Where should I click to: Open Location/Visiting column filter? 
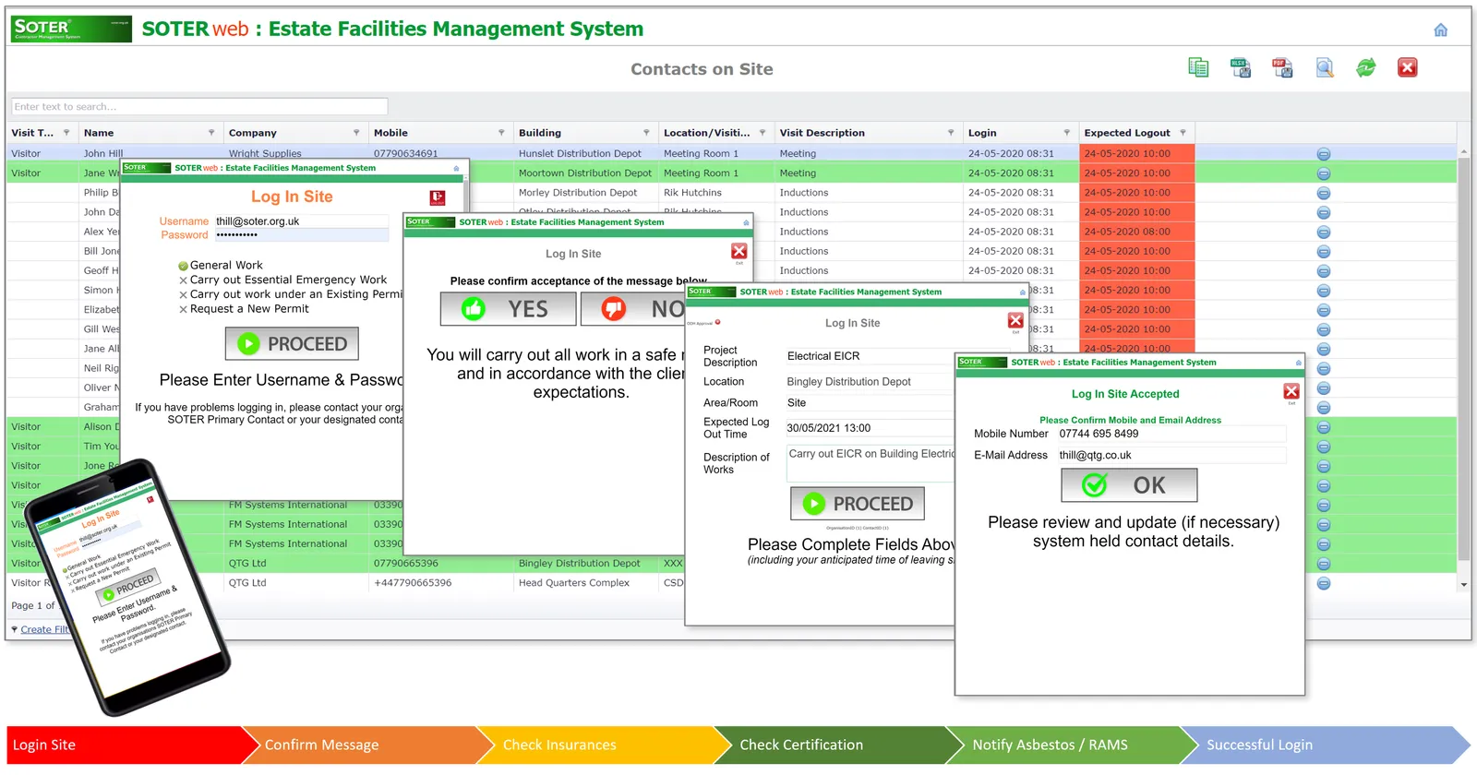point(763,133)
